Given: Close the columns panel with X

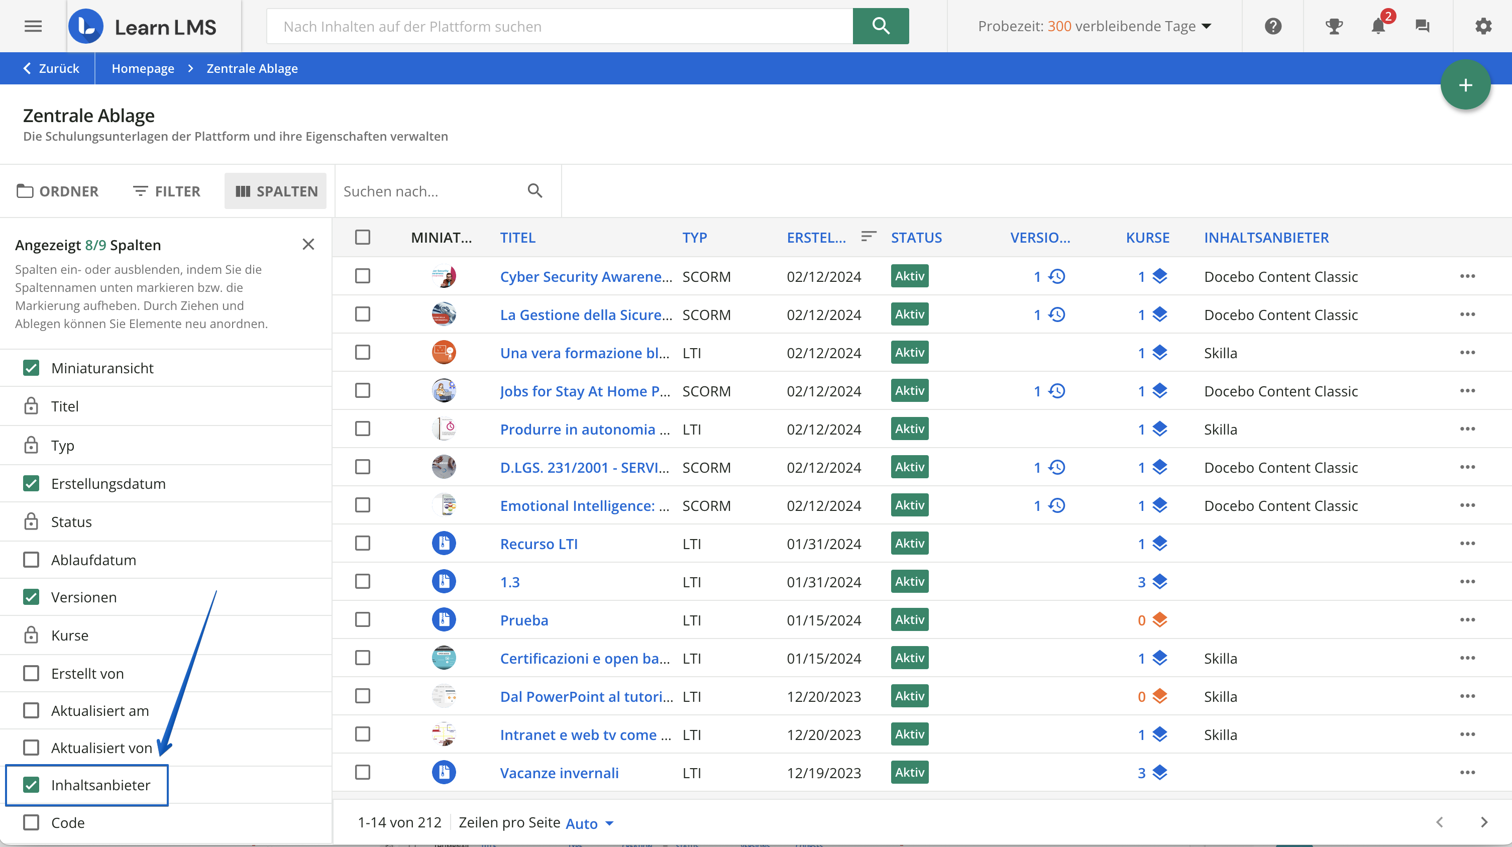Looking at the screenshot, I should [x=308, y=244].
